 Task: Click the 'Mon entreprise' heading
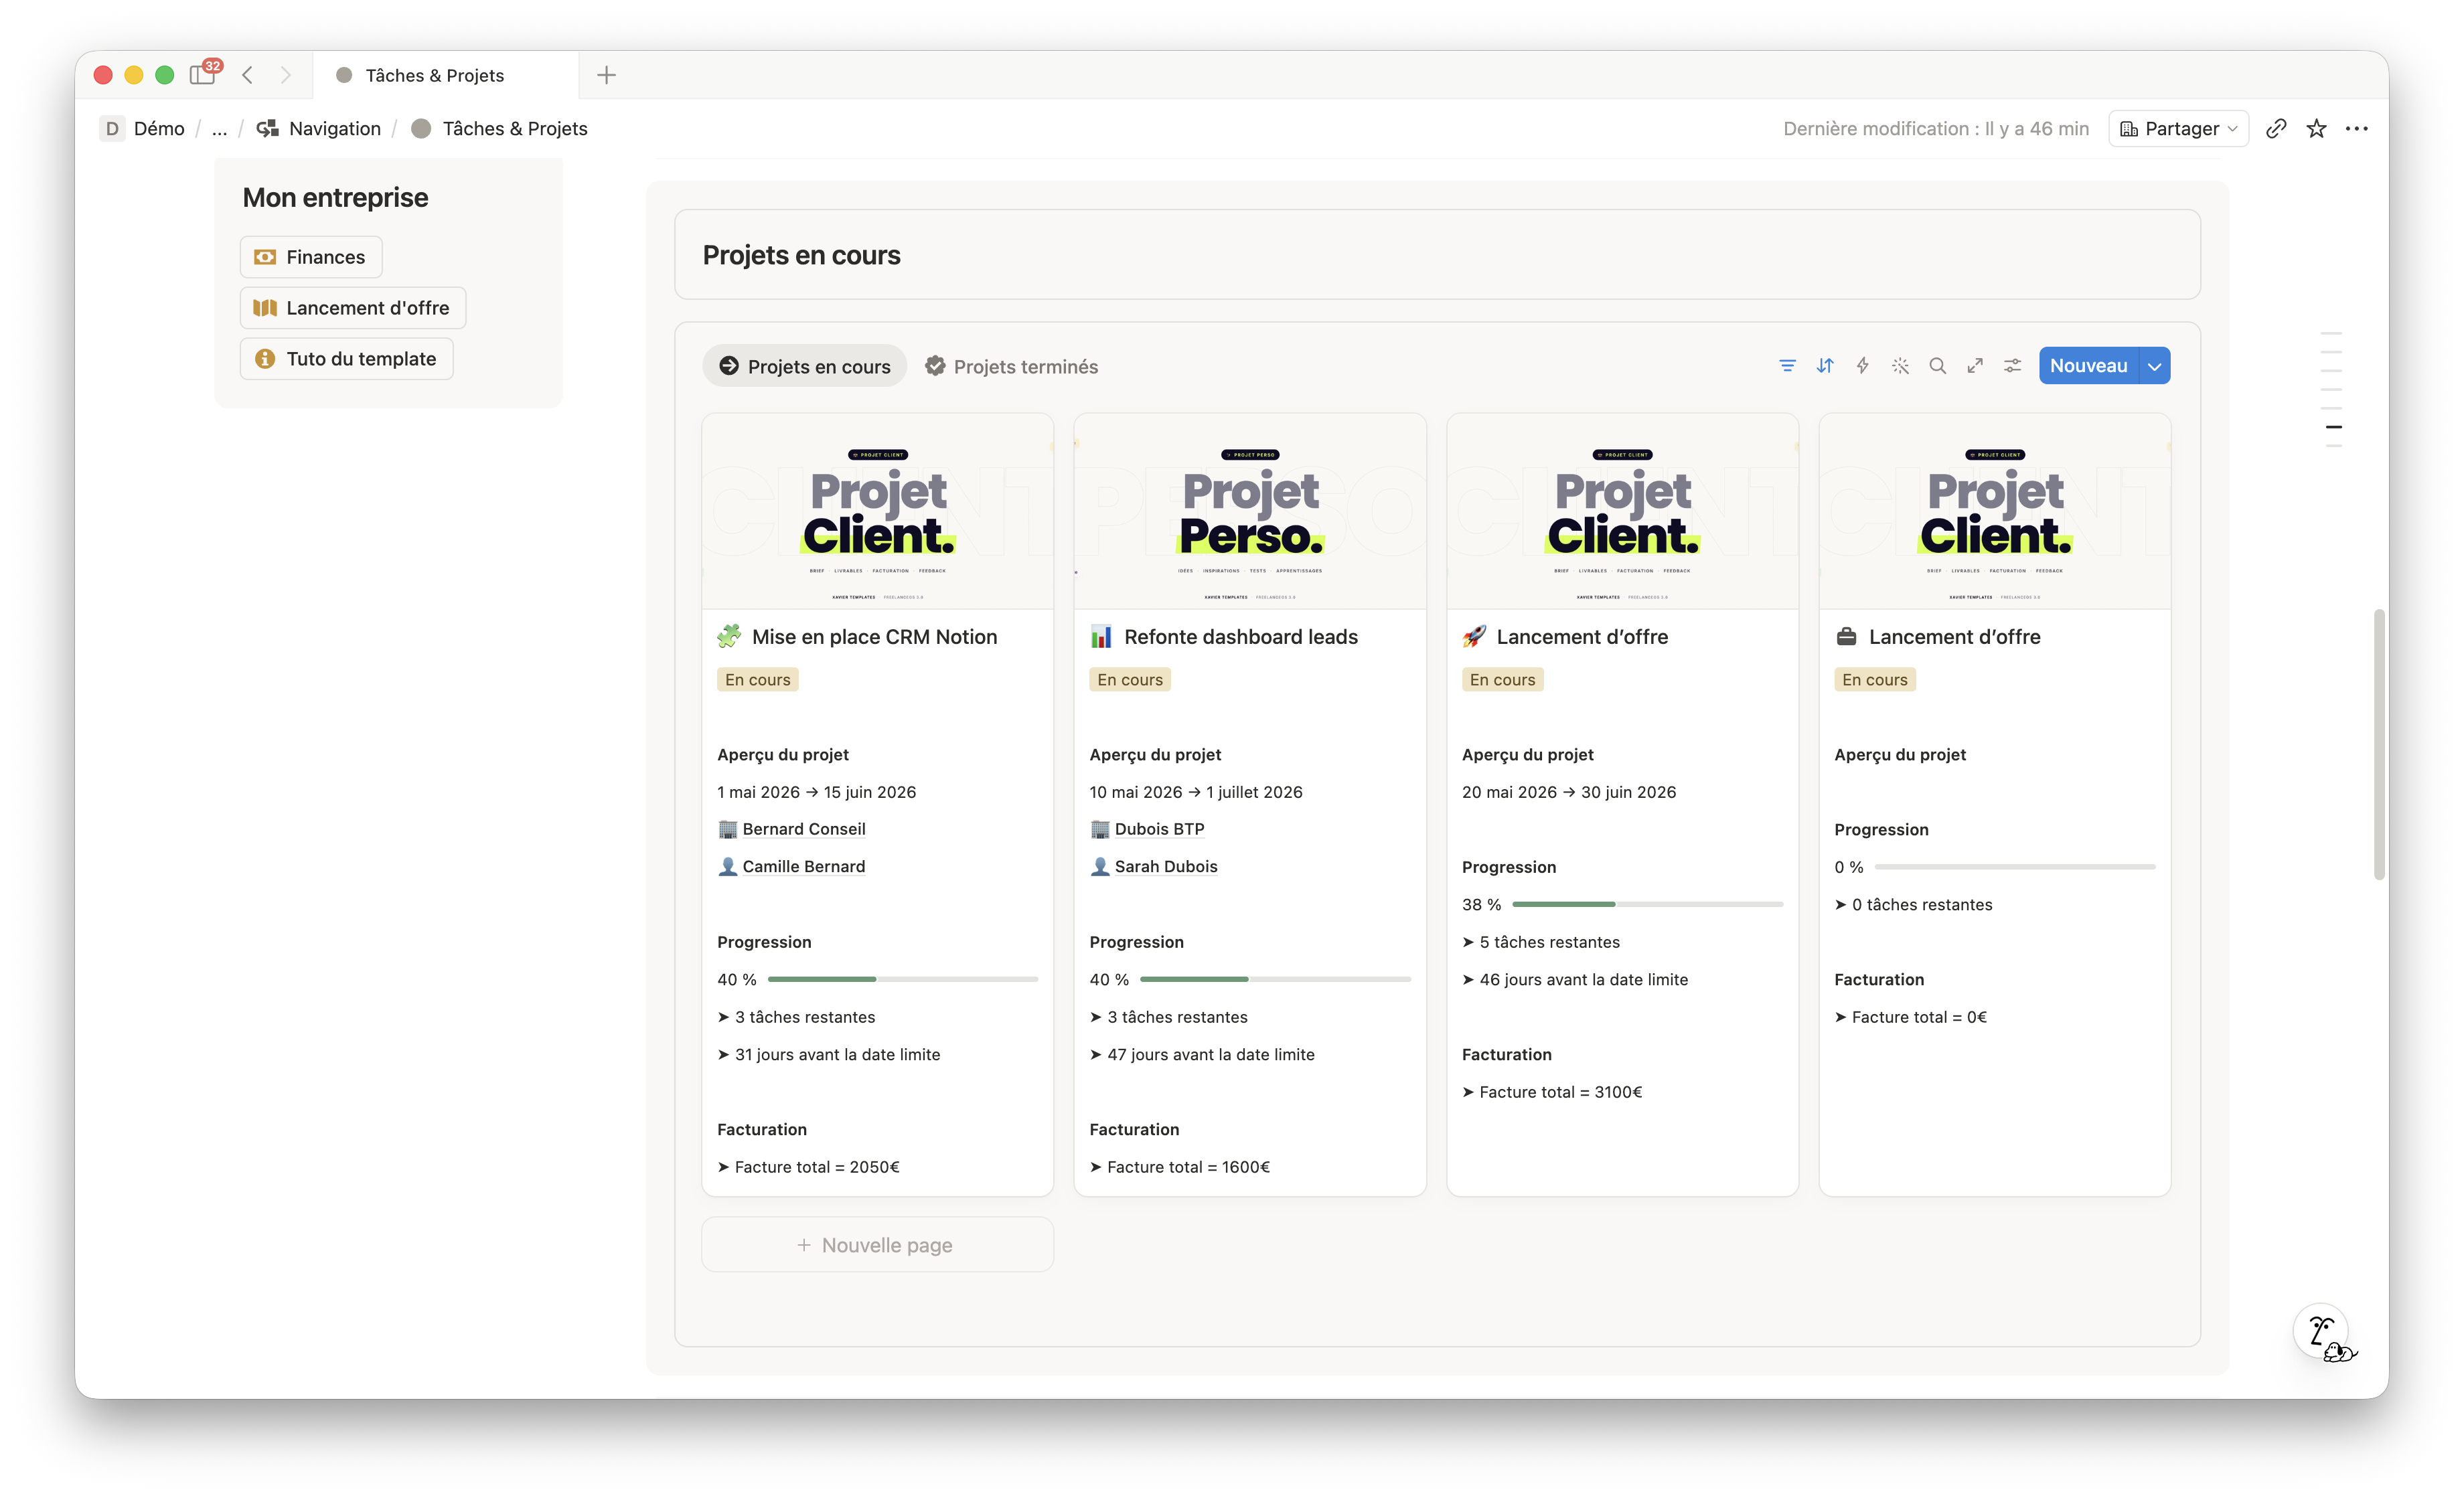click(x=335, y=198)
